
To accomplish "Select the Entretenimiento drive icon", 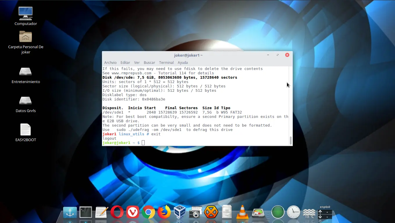I will click(x=26, y=72).
